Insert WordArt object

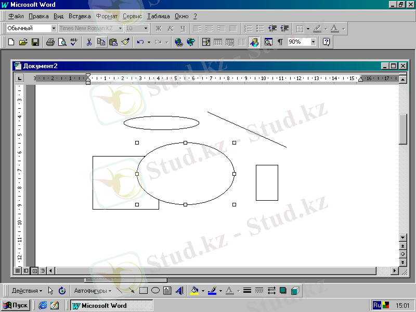tap(179, 291)
